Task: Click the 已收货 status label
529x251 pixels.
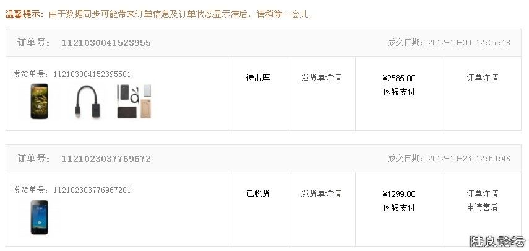Action: click(x=258, y=194)
